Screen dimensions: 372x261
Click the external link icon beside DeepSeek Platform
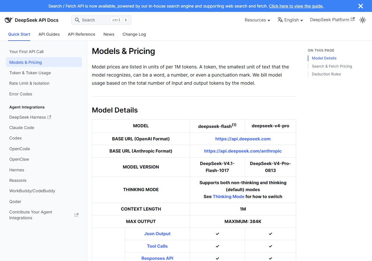(x=353, y=19)
